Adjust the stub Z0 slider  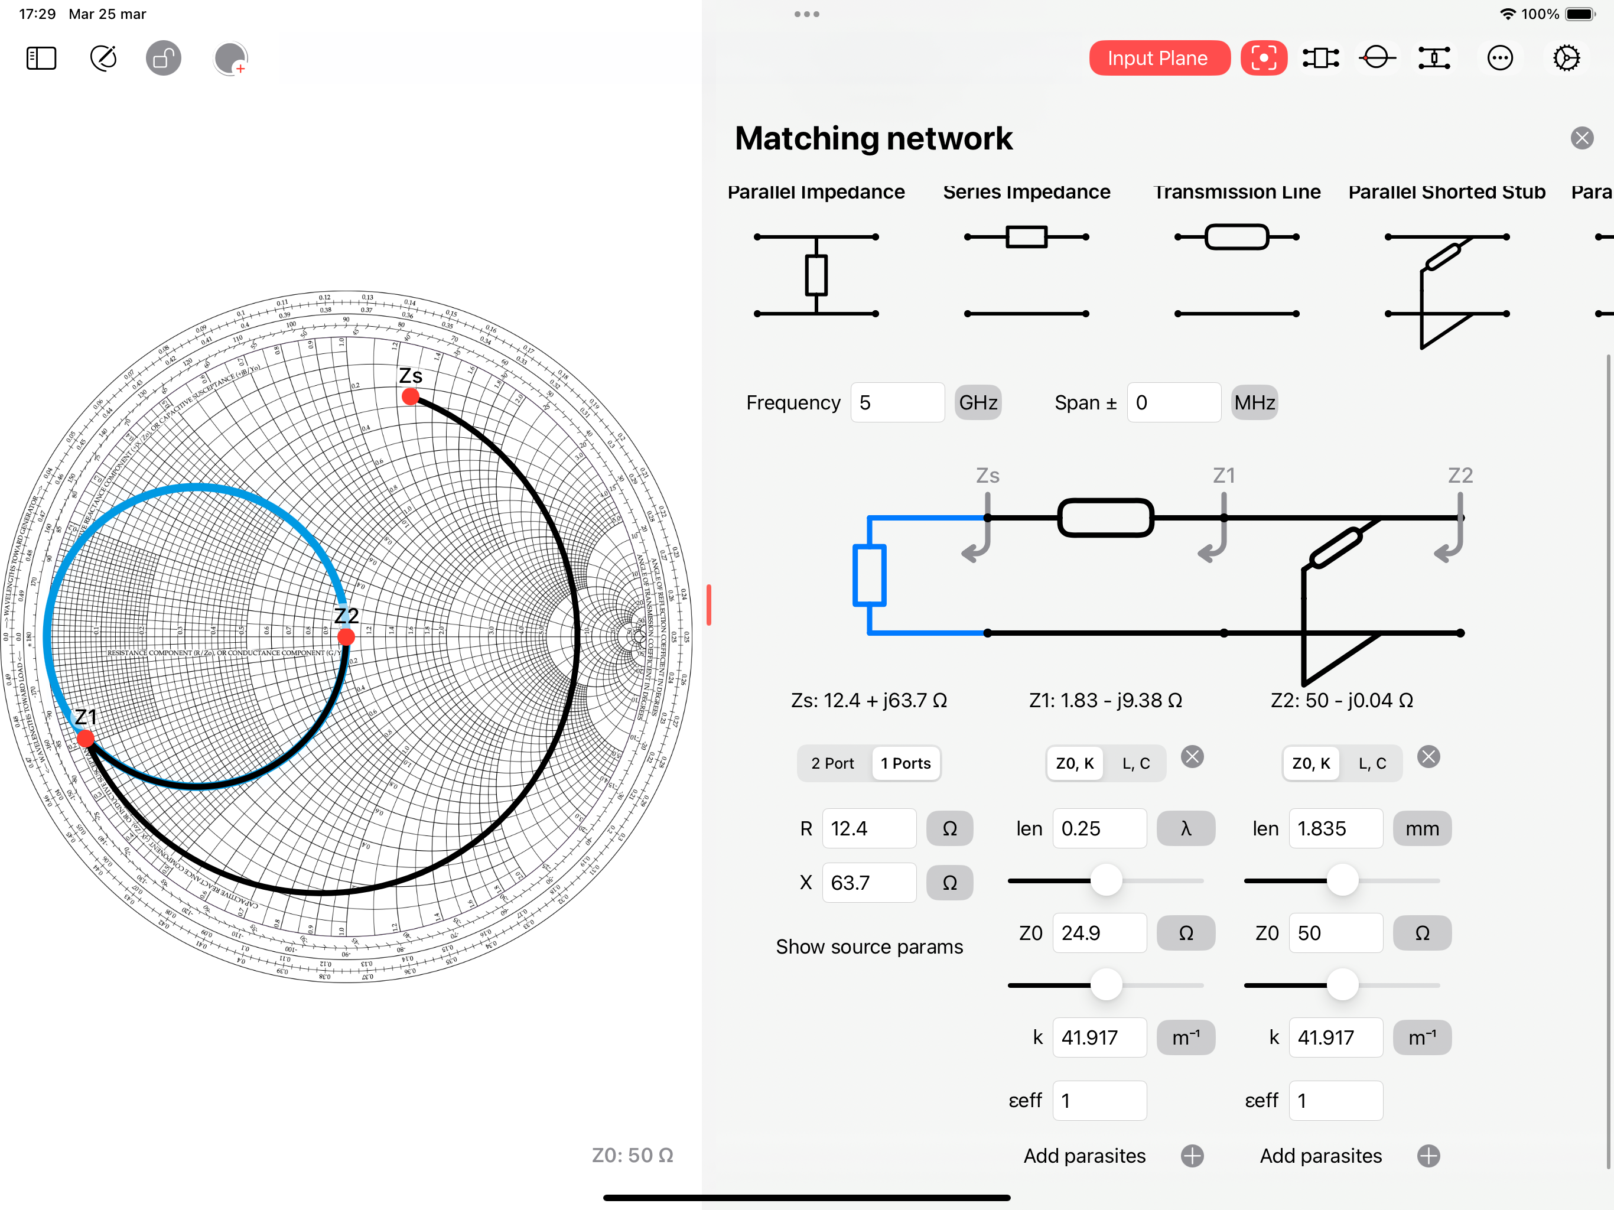[1343, 985]
